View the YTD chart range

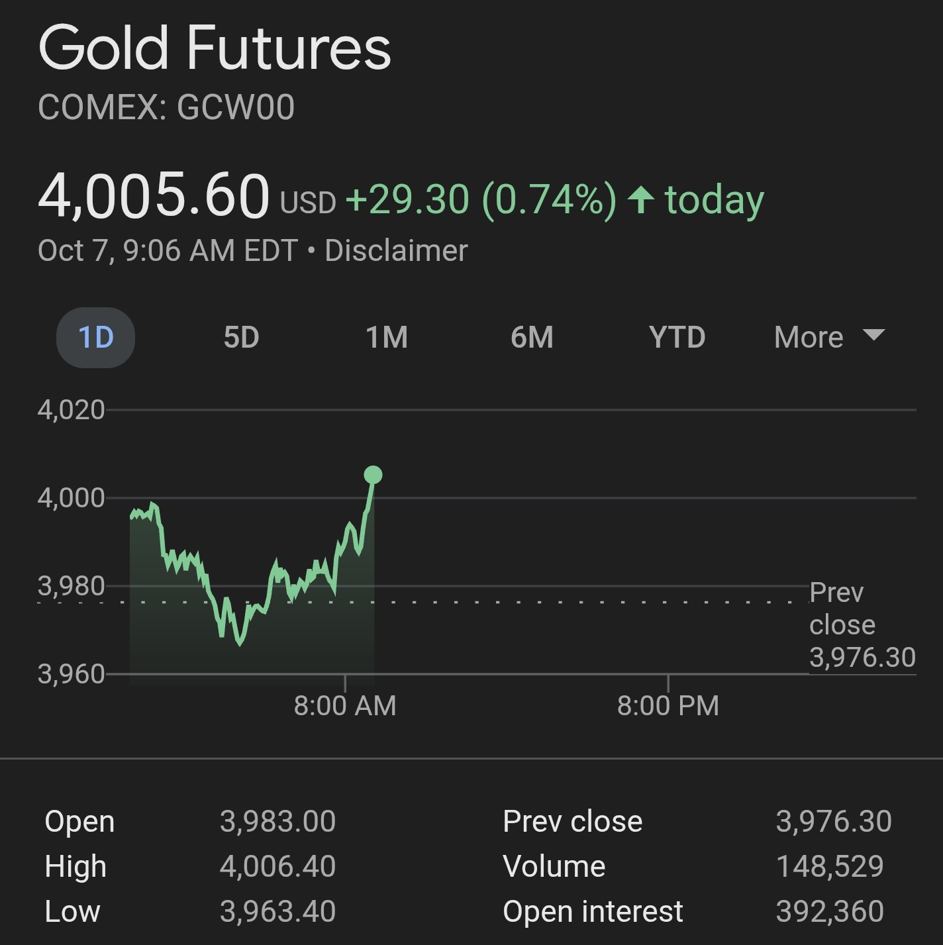point(677,338)
